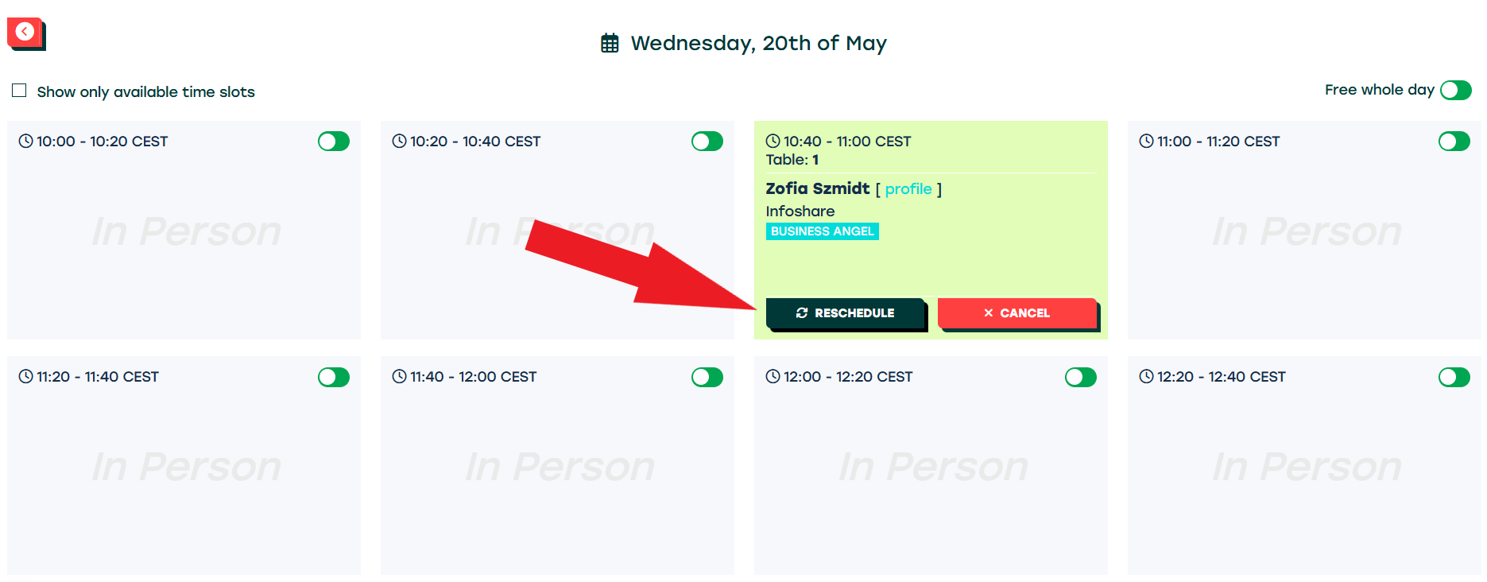Toggle availability for 10:00 - 10:20 slot

click(334, 142)
